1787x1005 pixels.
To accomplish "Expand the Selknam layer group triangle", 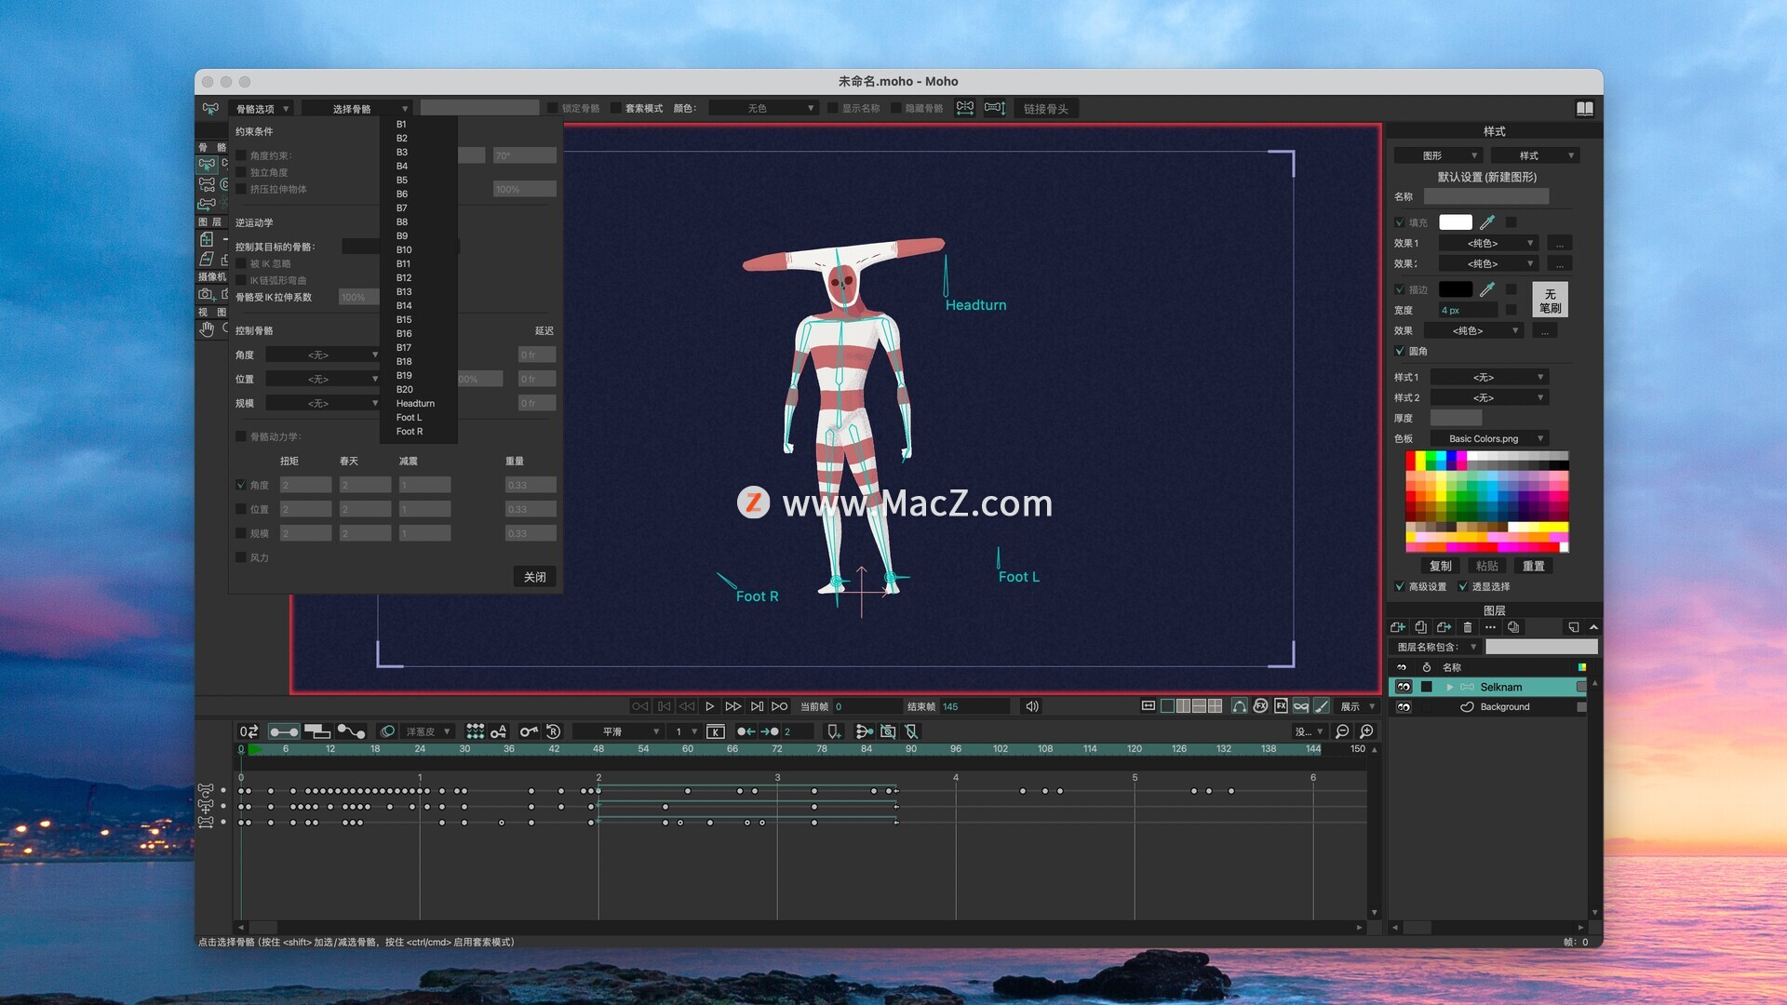I will 1449,687.
